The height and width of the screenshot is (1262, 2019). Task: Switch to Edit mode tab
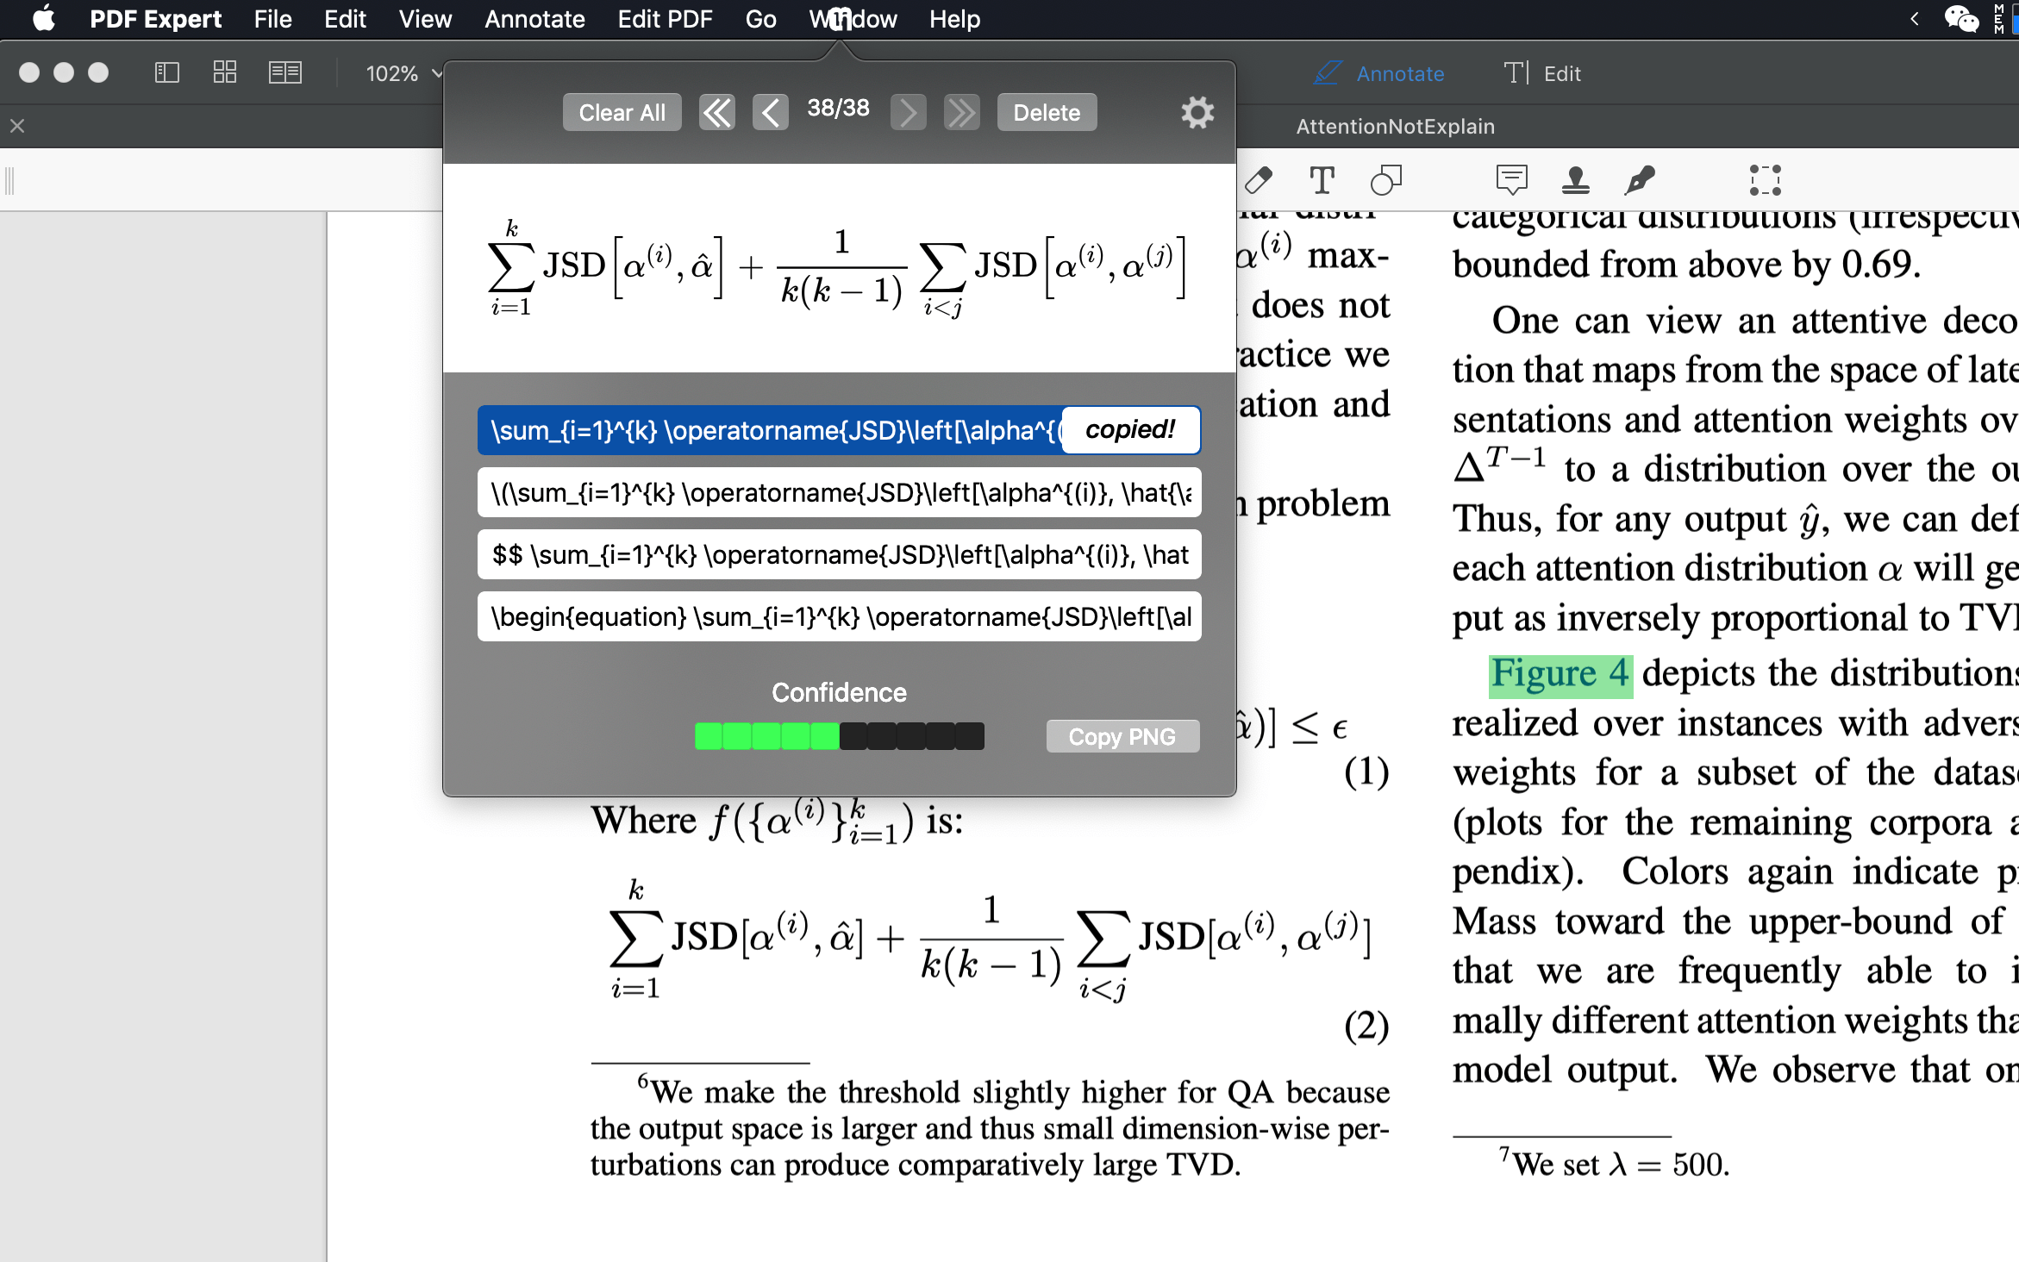(1542, 73)
